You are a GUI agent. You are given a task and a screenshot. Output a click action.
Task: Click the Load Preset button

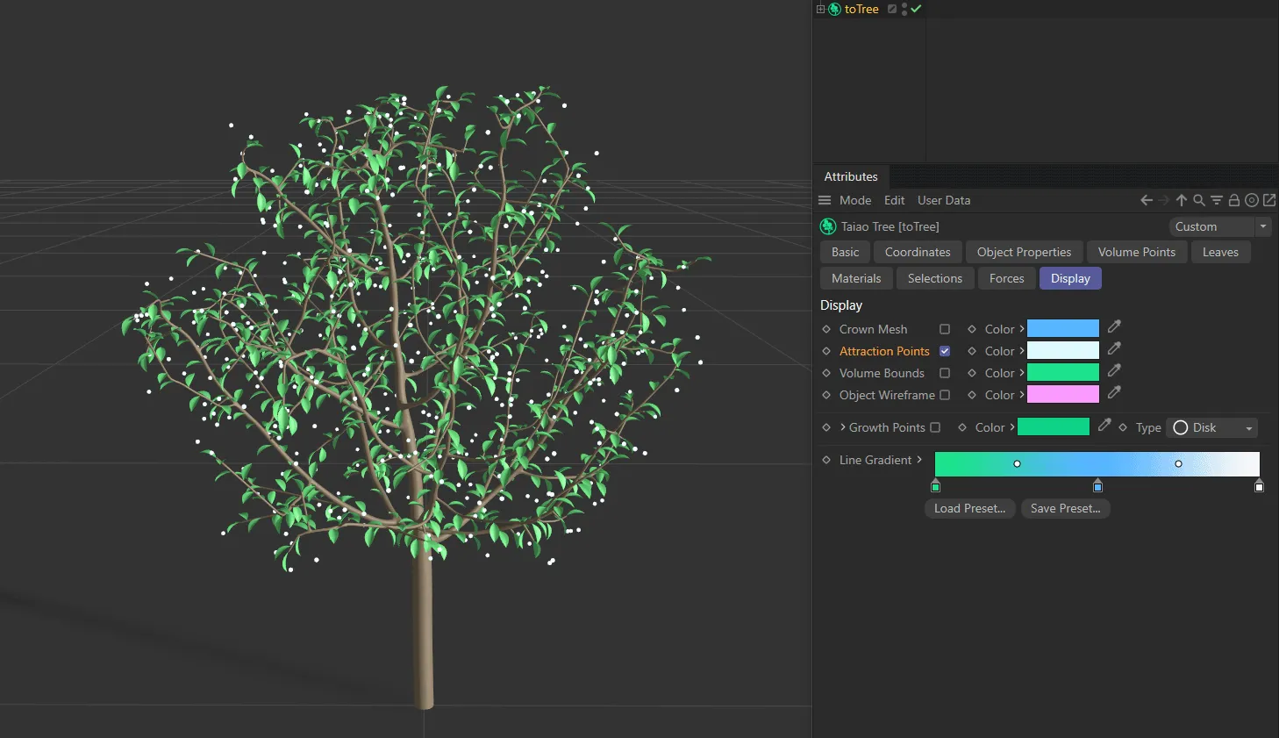[969, 508]
